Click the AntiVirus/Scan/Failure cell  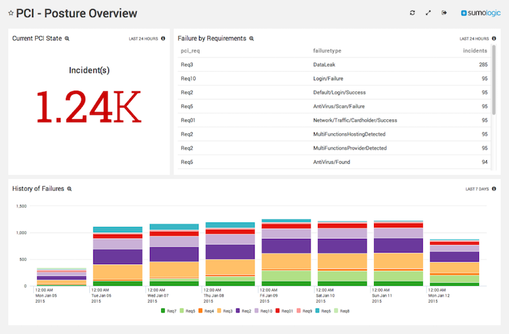339,106
